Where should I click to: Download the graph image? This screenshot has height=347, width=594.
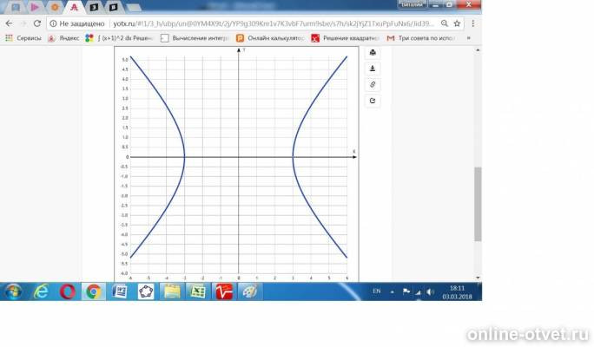click(x=373, y=68)
